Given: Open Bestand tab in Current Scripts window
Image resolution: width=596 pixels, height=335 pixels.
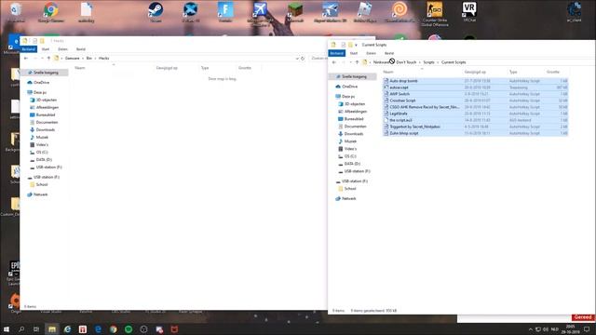Looking at the screenshot, I should click(x=337, y=53).
